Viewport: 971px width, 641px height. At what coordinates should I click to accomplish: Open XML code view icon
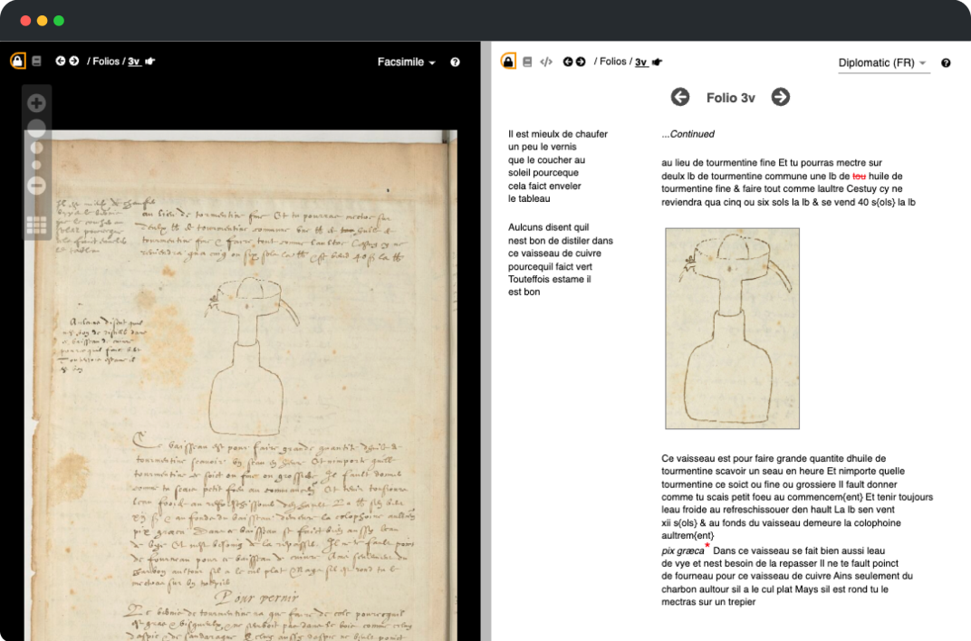point(546,62)
